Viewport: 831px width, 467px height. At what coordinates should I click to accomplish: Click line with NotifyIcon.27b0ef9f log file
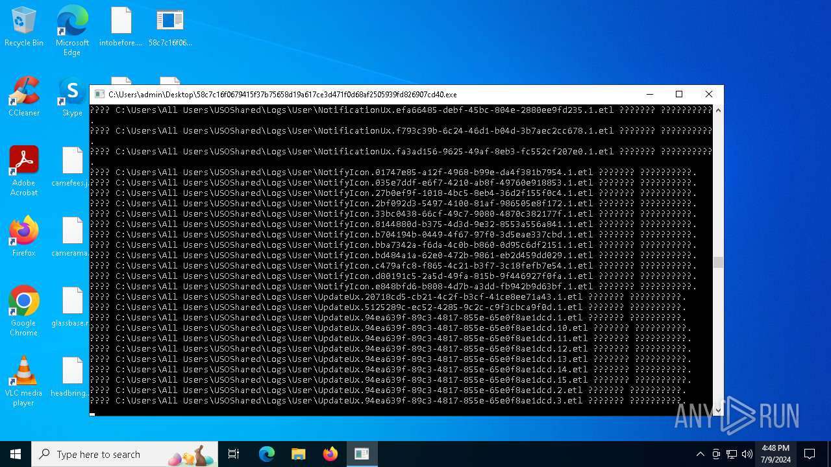click(393, 193)
